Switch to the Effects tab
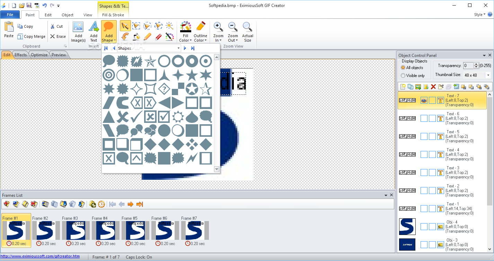Screen dimensions: 494x261 pos(20,55)
